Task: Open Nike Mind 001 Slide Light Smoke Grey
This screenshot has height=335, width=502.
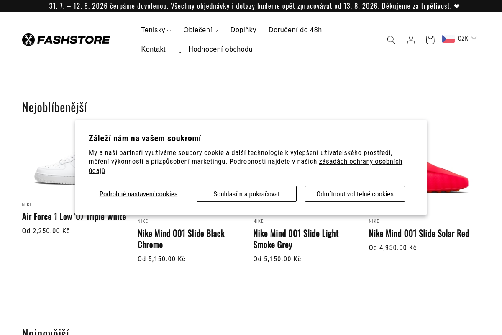Action: point(296,239)
